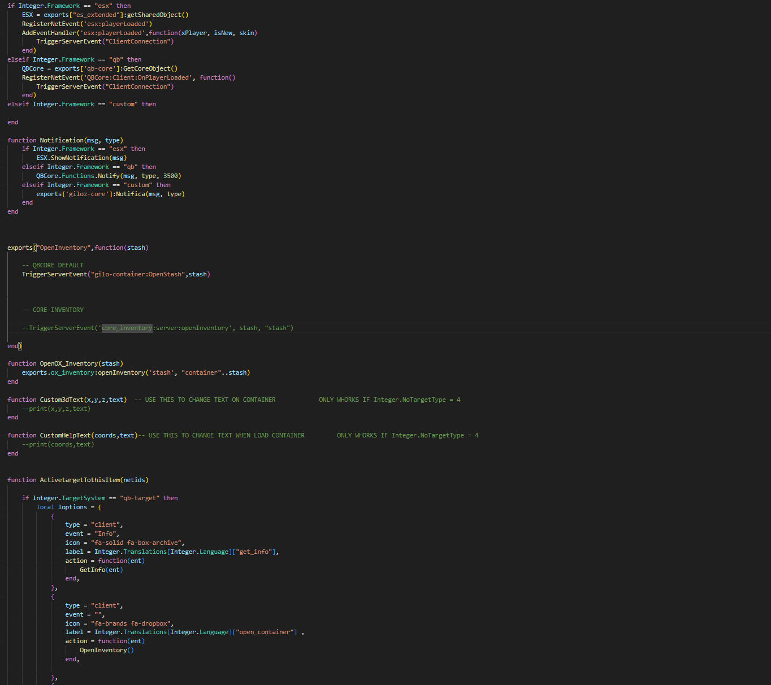The width and height of the screenshot is (771, 685).
Task: Click 'USE THIS TO CHANGE TEXT ON CONTAINER' comment
Action: [x=210, y=400]
